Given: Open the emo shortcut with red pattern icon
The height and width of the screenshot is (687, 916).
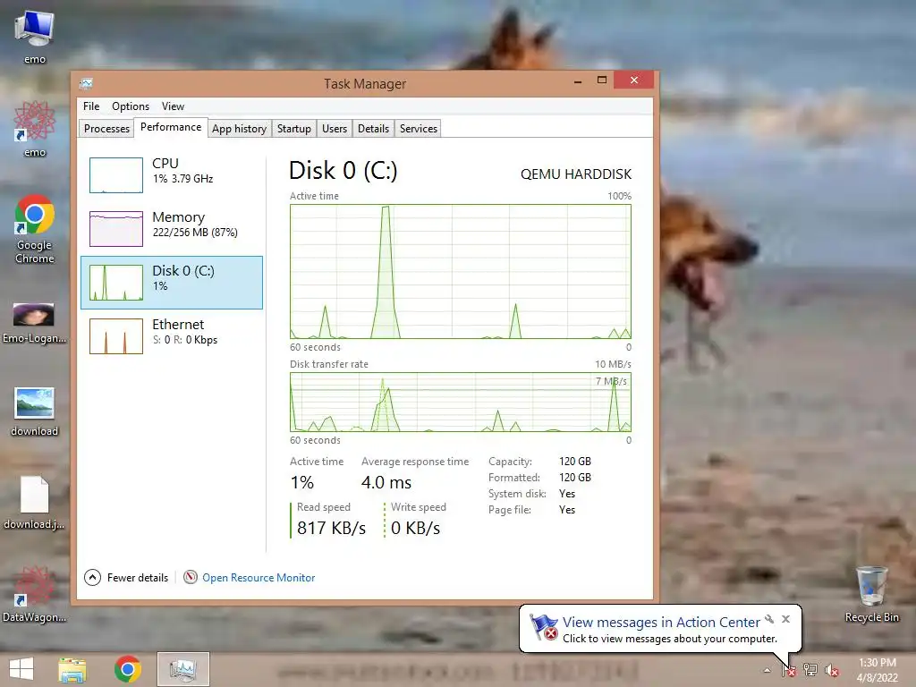Looking at the screenshot, I should pos(35,130).
